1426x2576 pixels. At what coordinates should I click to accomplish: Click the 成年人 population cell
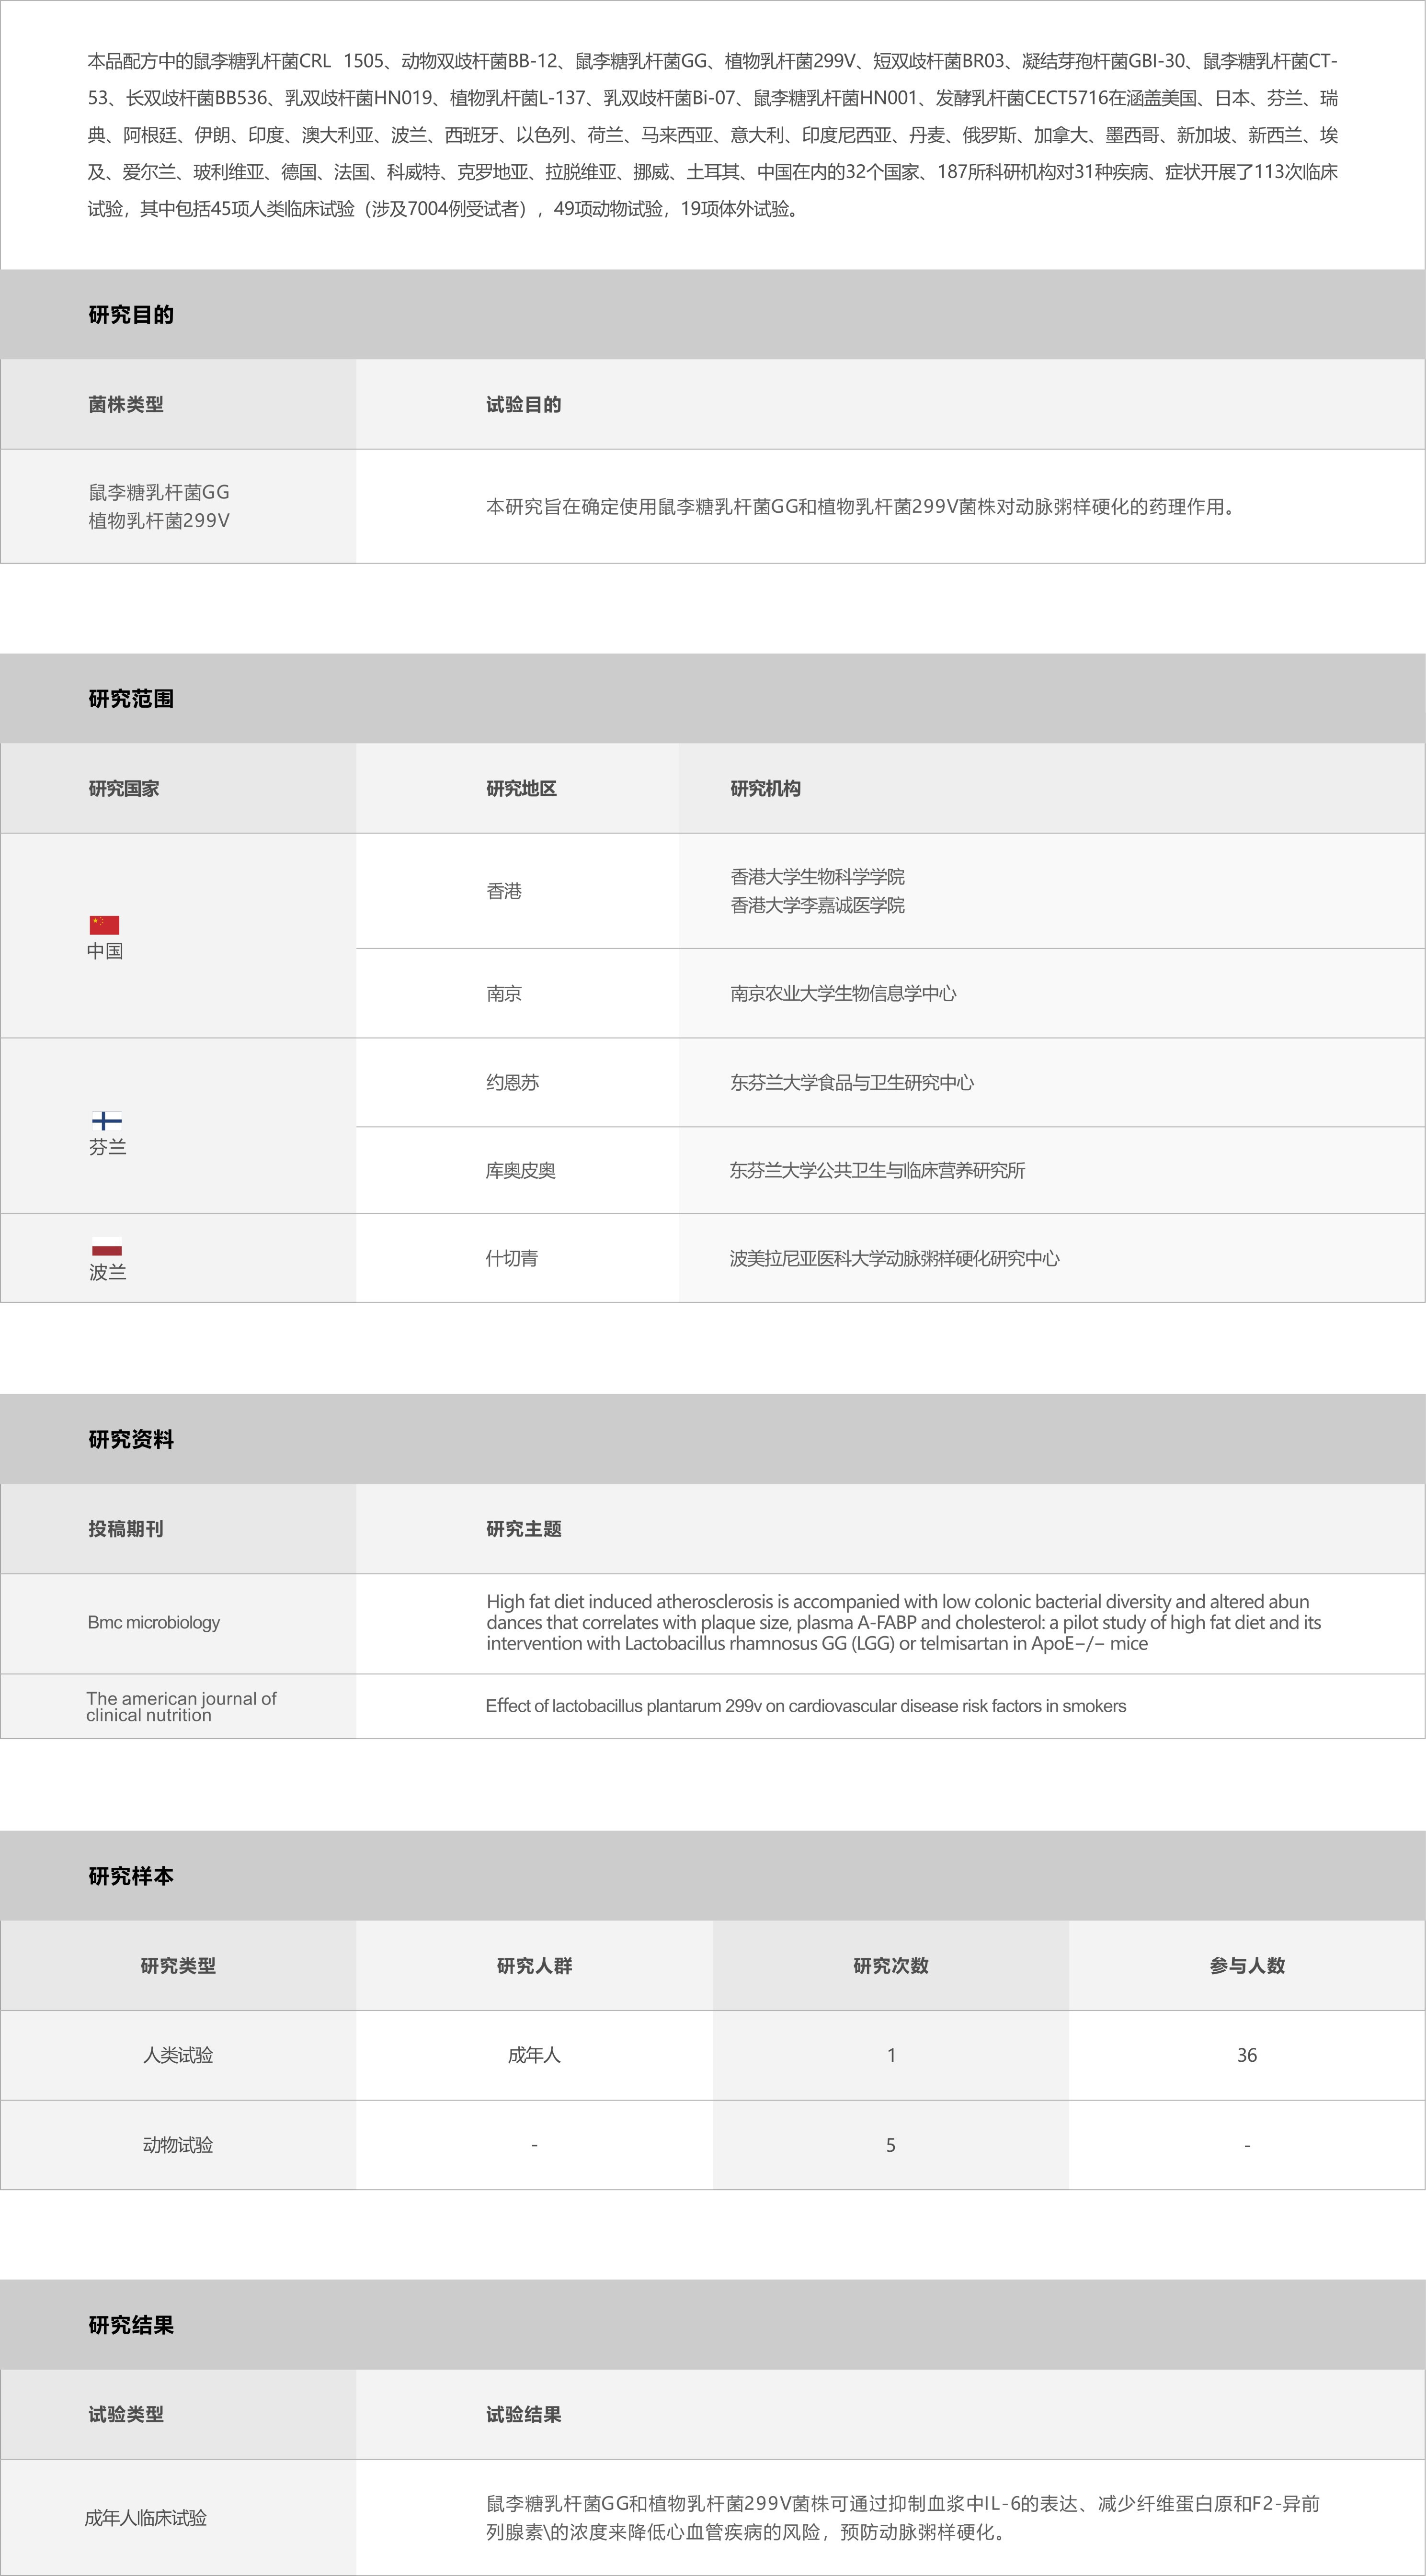pos(535,2055)
